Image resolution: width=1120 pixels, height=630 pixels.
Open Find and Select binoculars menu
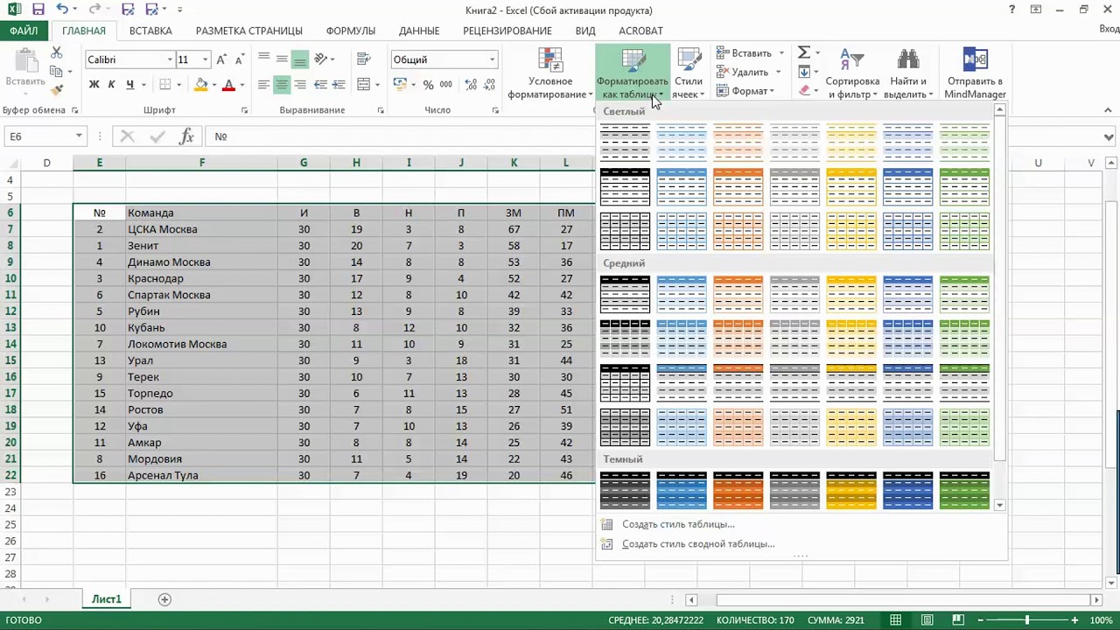pyautogui.click(x=908, y=74)
